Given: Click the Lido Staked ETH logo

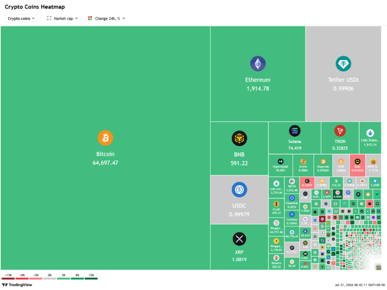Looking at the screenshot, I should coord(370,133).
